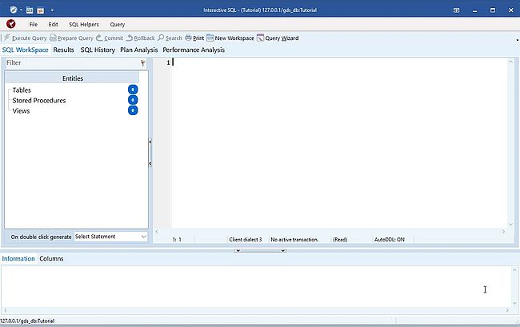Click the count badge next to Views

[133, 110]
